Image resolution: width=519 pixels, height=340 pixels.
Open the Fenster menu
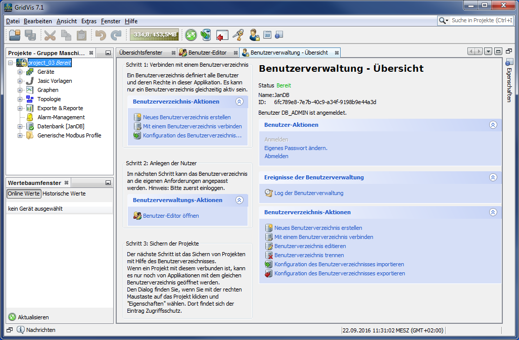click(111, 21)
